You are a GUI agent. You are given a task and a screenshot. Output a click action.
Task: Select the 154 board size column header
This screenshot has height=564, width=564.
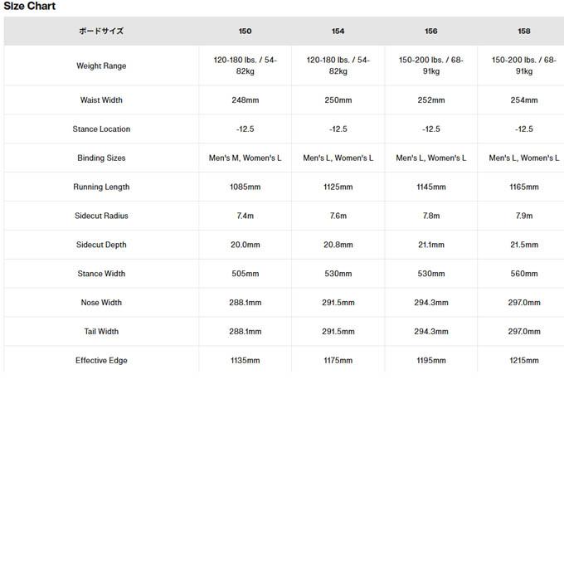coord(338,32)
